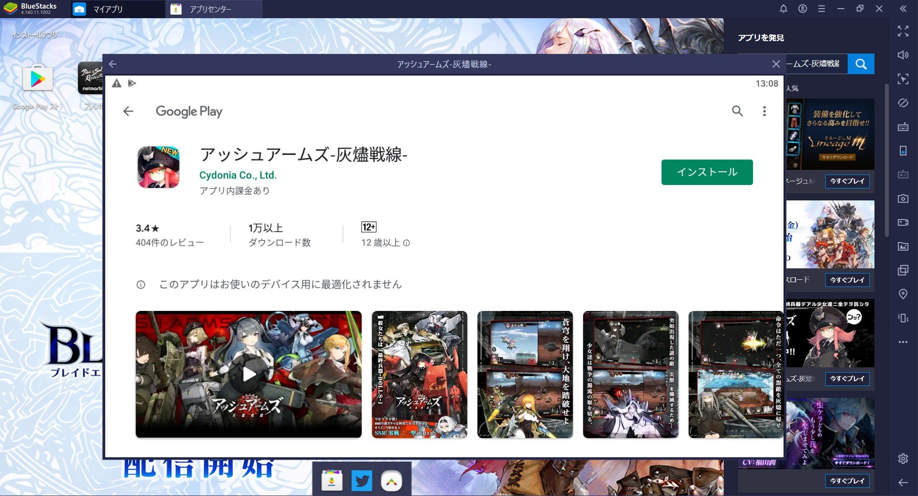Start video recording from side toolbar
The width and height of the screenshot is (918, 496).
point(903,222)
